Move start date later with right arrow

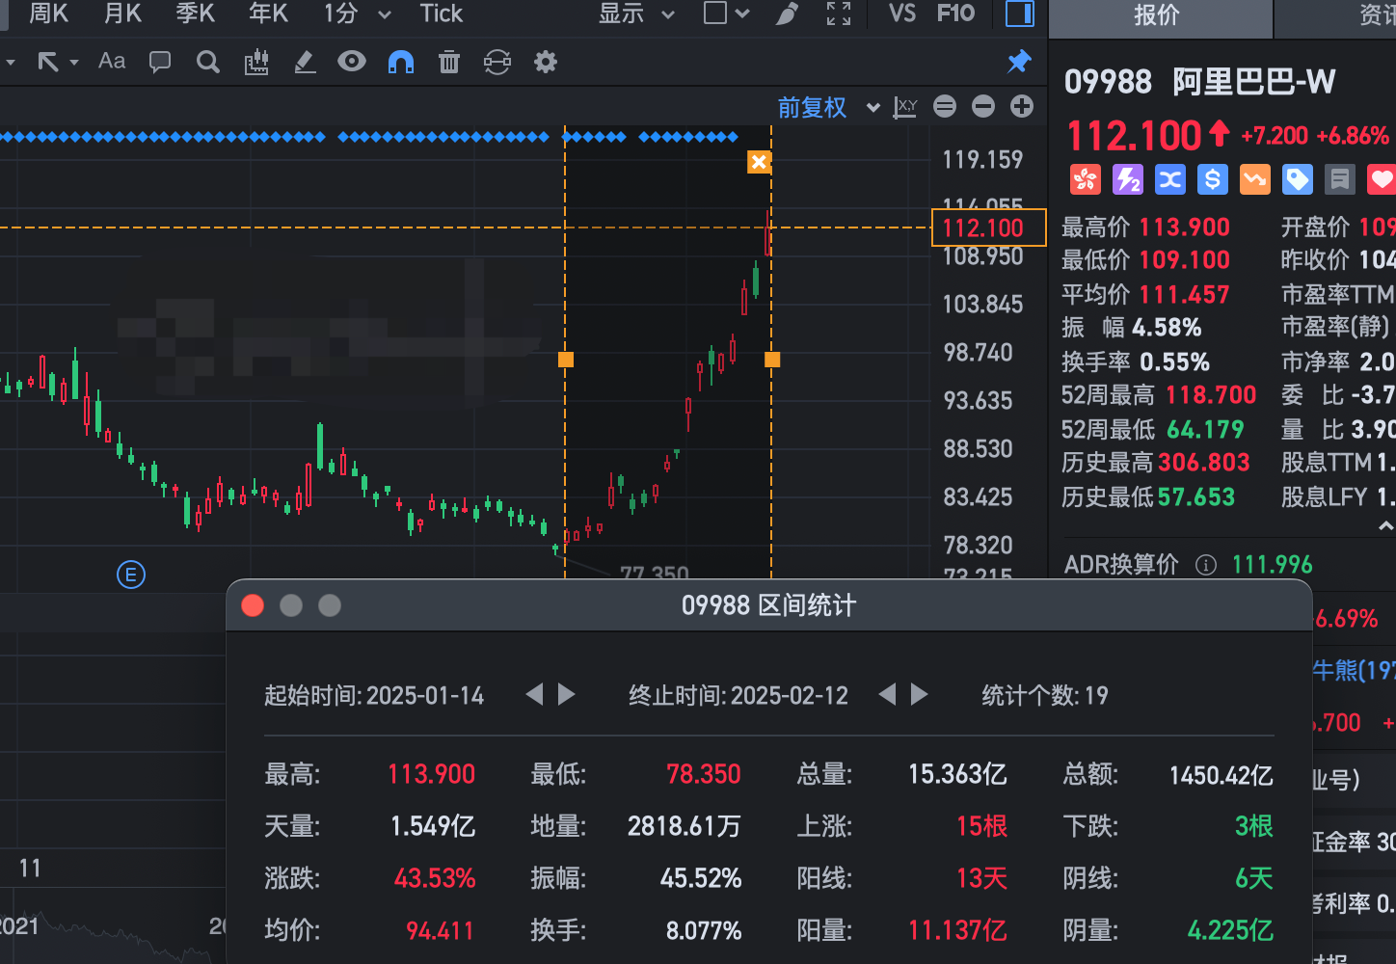[x=567, y=694]
